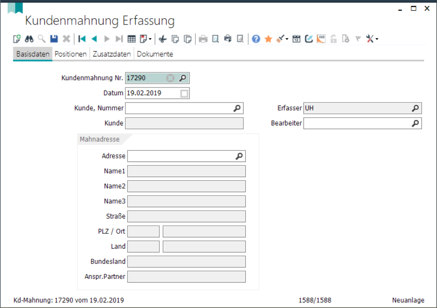Screen dimensions: 437x308
Task: Click the Name1 field
Action: (x=187, y=171)
